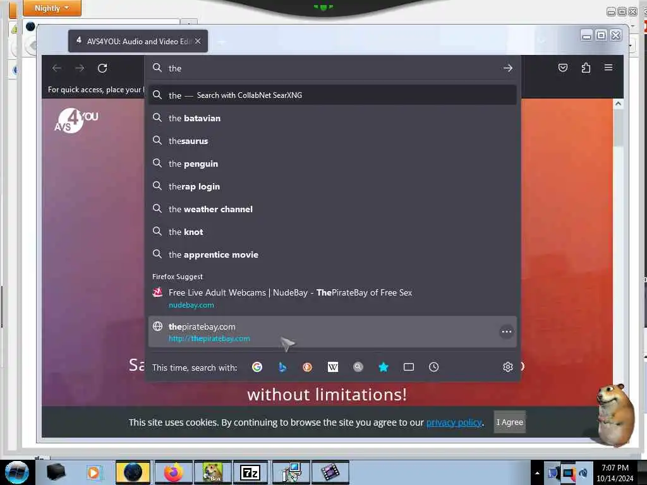Viewport: 647px width, 485px height.
Task: Search in Bookmarks star icon
Action: pos(384,367)
